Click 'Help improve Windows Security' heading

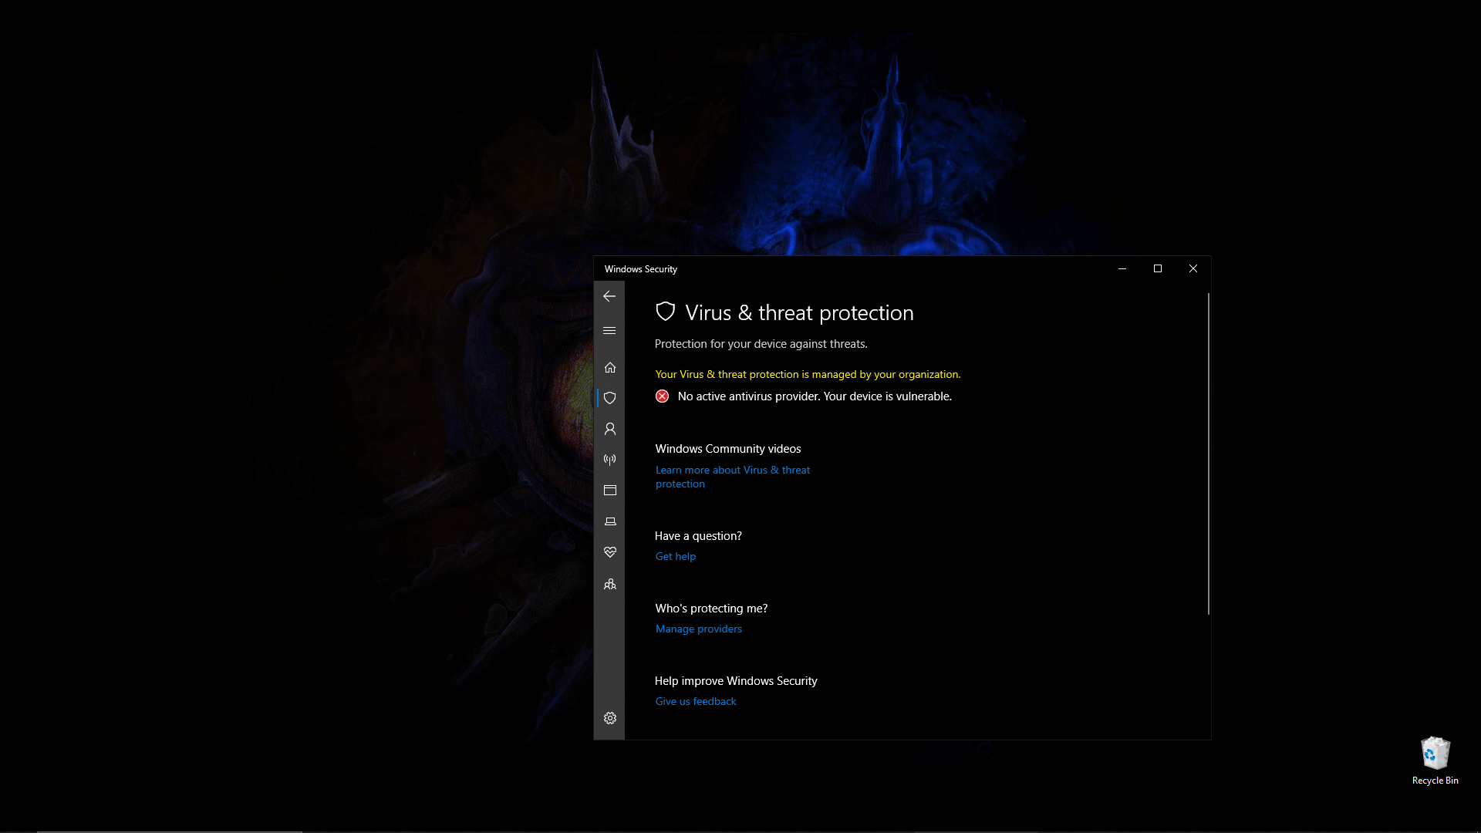(736, 681)
